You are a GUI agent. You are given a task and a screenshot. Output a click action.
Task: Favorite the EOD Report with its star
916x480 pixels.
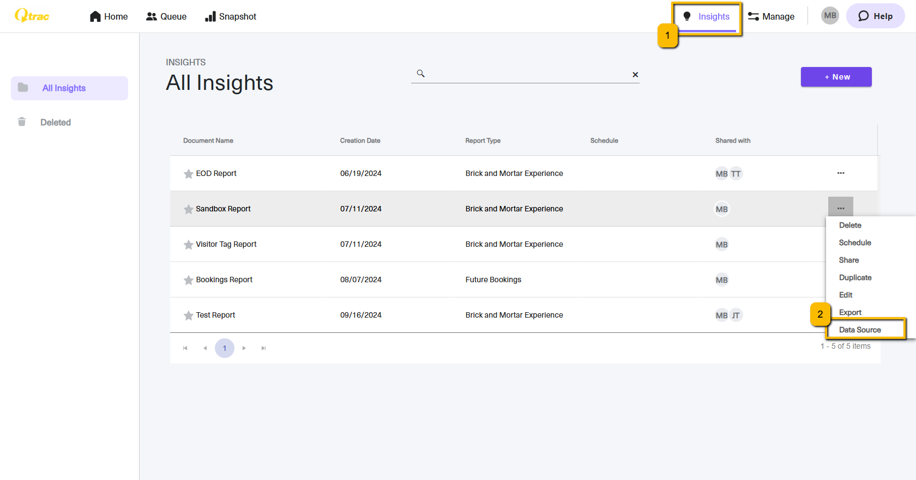coord(188,174)
